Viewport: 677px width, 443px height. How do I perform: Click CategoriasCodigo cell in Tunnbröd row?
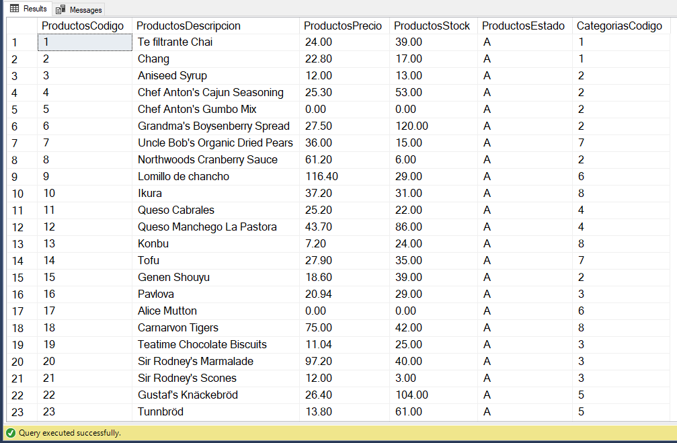(x=621, y=412)
